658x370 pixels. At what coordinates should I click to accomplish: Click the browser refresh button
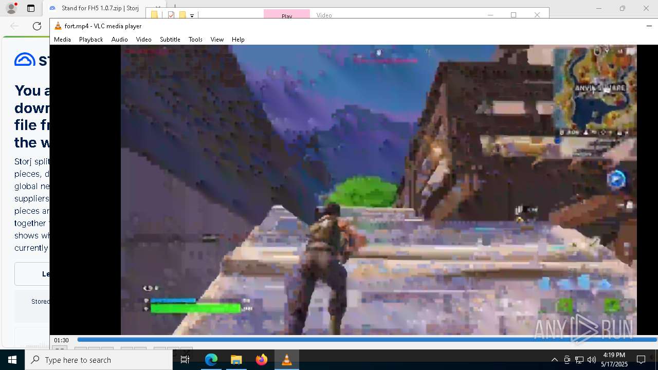(x=37, y=26)
